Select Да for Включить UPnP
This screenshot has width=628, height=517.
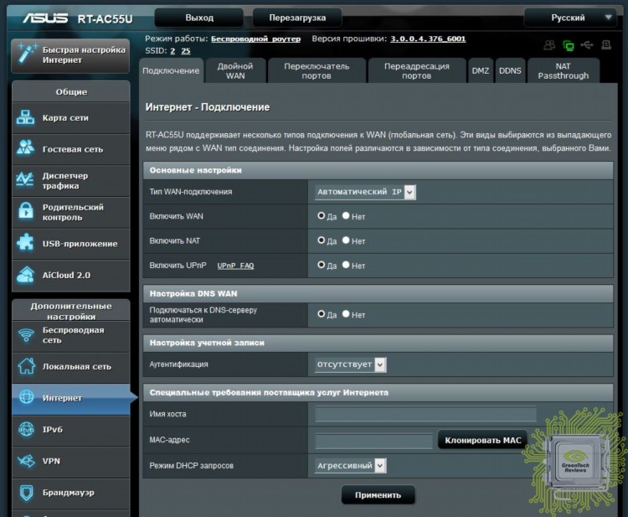coord(322,265)
